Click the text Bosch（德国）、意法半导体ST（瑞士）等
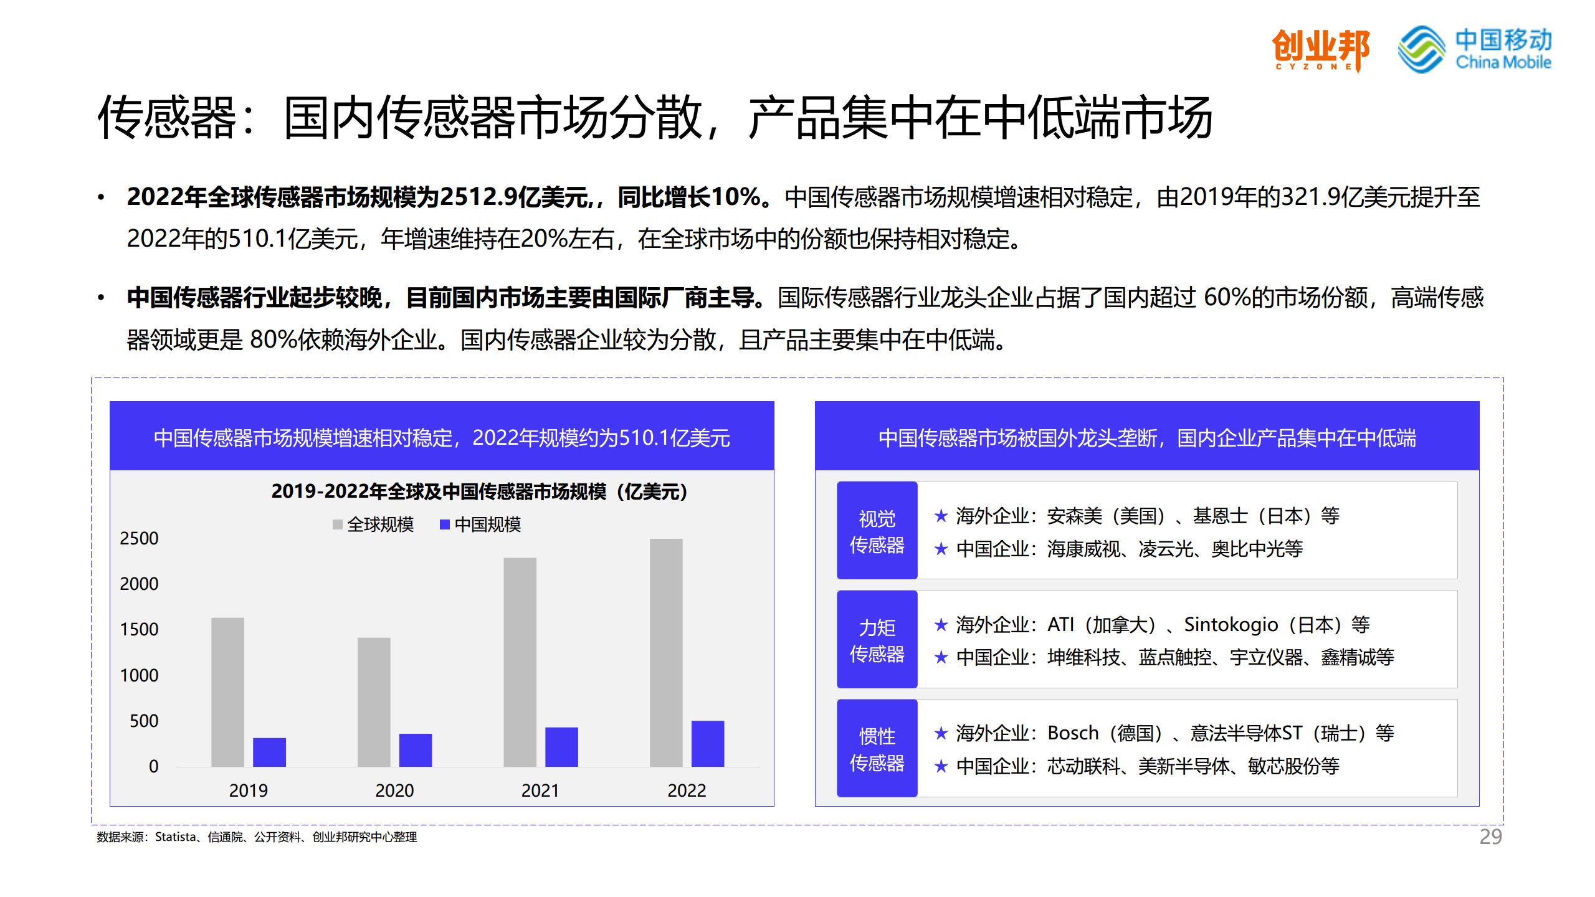Viewport: 1595px width, 897px height. coord(1221,733)
